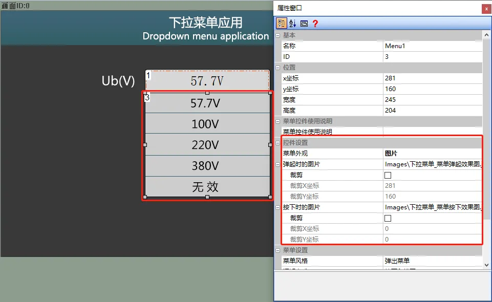Click the Property Pages icon
Screen dimensions: 492x302
point(304,23)
